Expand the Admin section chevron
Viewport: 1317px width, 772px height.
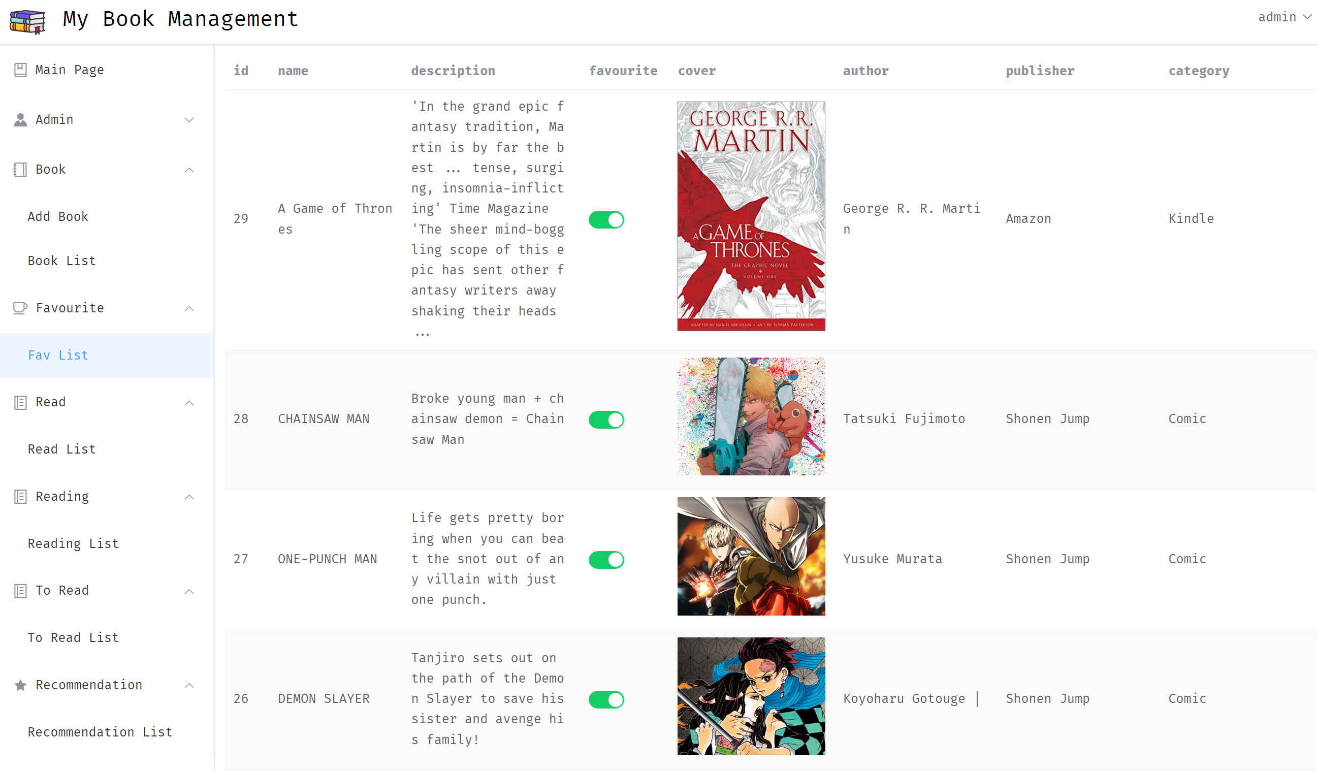(189, 120)
